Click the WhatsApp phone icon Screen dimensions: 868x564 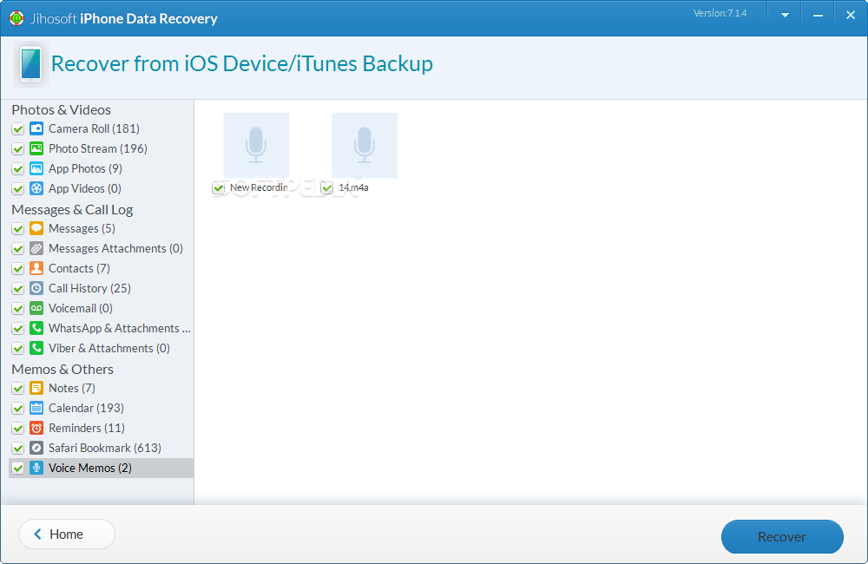click(36, 328)
